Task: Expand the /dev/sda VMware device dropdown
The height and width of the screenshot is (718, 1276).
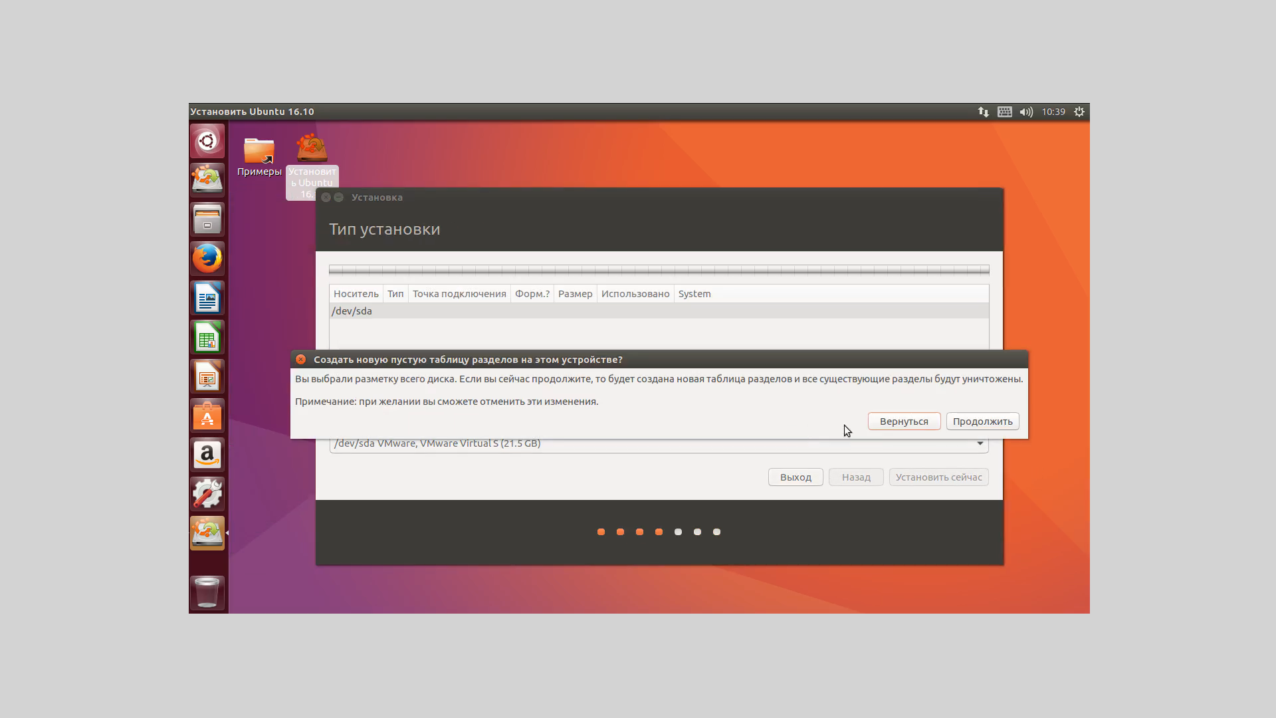Action: coord(980,443)
